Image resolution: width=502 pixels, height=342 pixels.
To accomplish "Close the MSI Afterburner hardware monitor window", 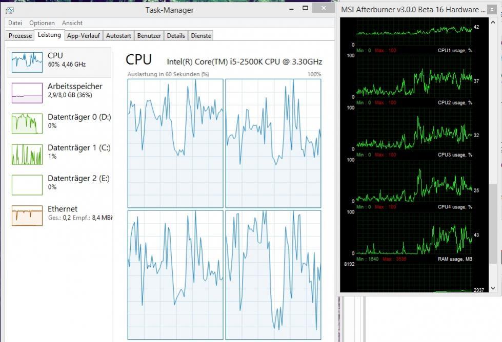I will (x=492, y=10).
